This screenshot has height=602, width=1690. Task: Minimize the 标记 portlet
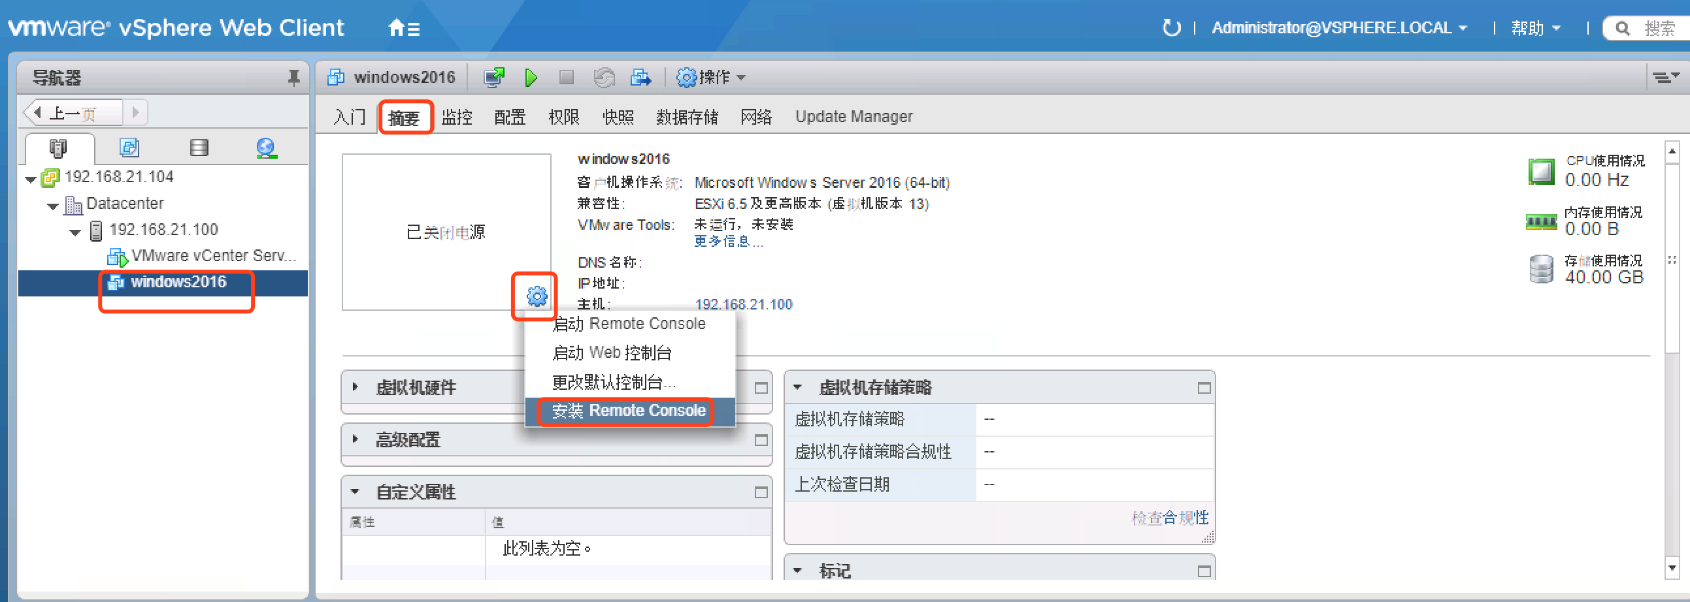point(1204,571)
